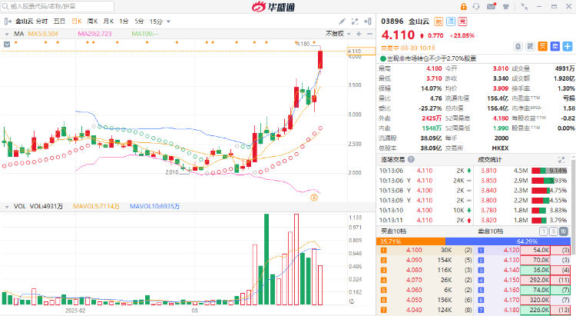Select the 周K weekly chart tab
Screen dimensions: 576x316
click(x=93, y=22)
